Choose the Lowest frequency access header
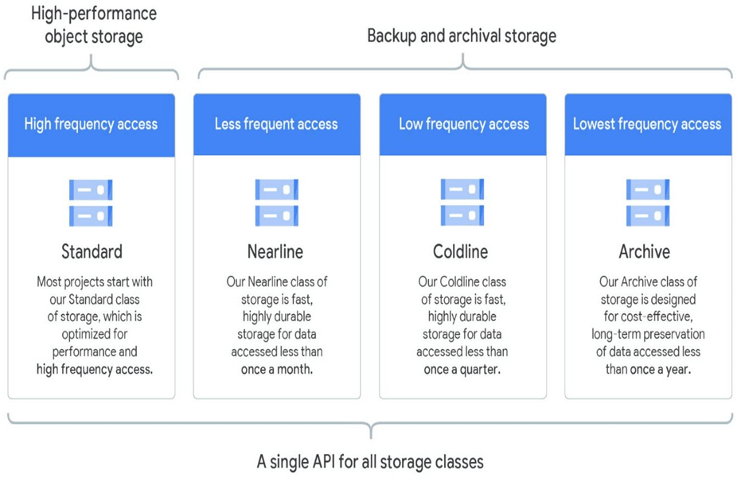 pyautogui.click(x=648, y=124)
